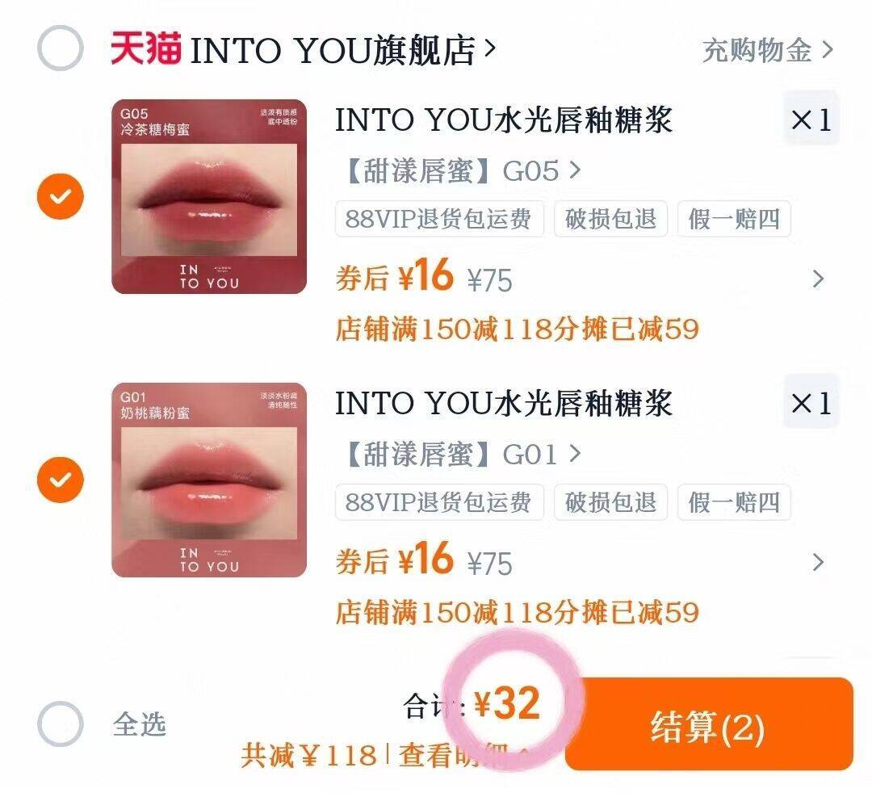Open G01 price details chevron
872x797 pixels.
pos(817,562)
